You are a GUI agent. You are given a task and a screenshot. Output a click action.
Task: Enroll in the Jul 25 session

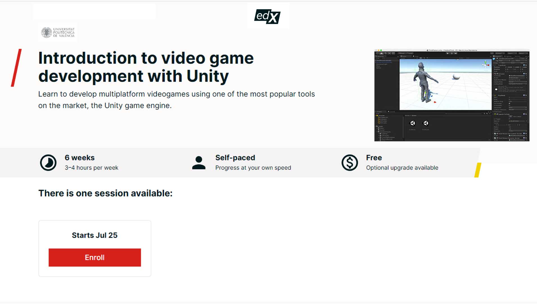(x=95, y=257)
